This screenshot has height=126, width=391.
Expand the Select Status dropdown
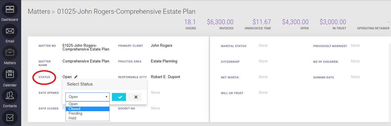point(87,97)
